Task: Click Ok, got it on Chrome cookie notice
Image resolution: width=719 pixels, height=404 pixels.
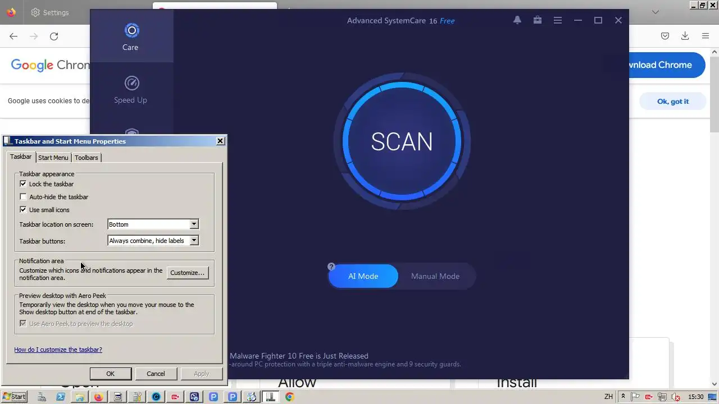Action: (673, 102)
